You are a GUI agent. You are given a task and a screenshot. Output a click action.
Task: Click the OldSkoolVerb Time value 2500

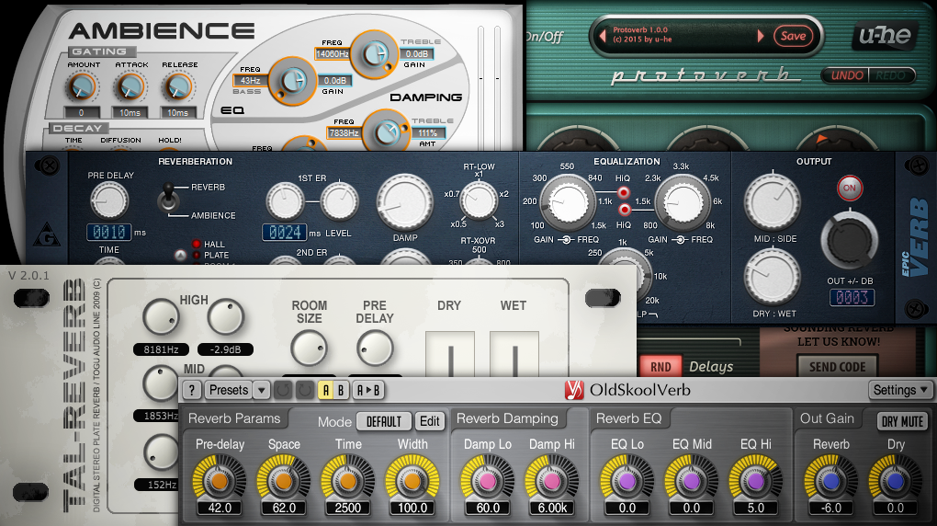[348, 508]
